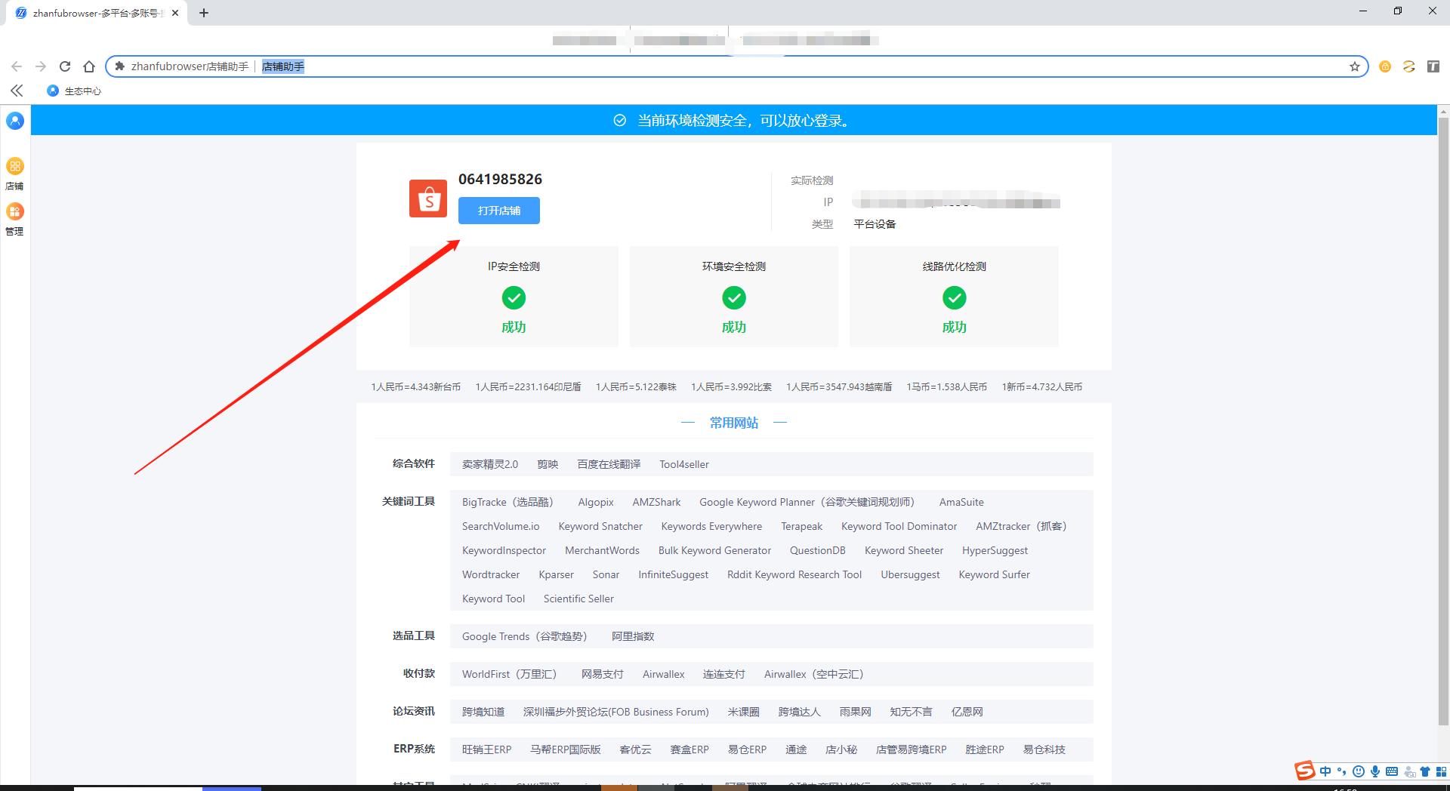Open 剪映 link
This screenshot has height=791, width=1450.
(548, 464)
